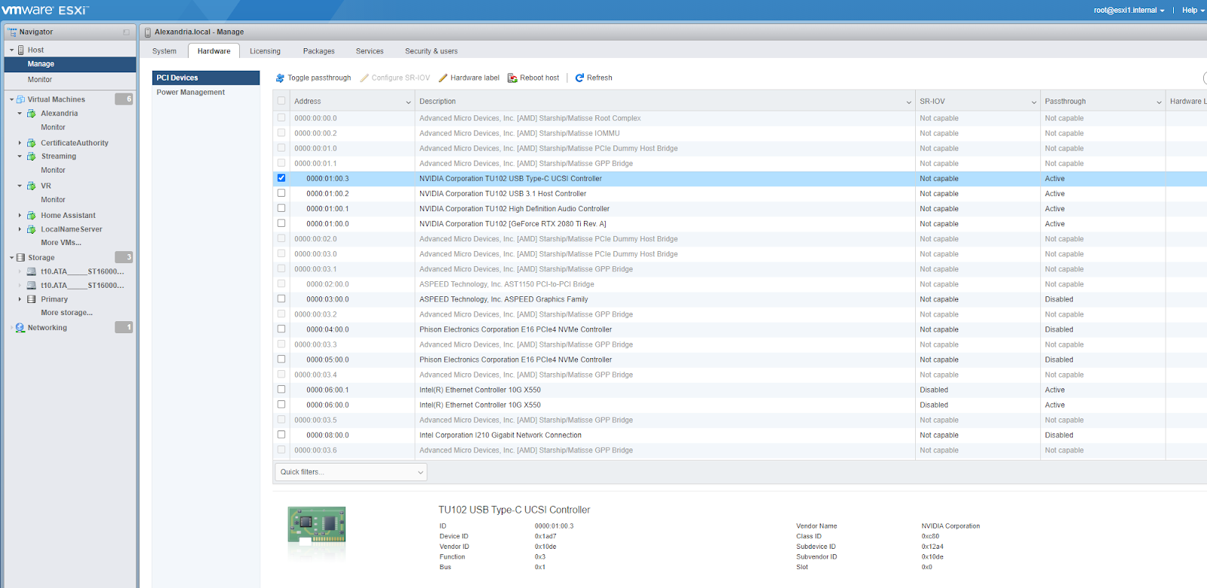
Task: Select the Alexandria VM icon
Action: [x=32, y=114]
